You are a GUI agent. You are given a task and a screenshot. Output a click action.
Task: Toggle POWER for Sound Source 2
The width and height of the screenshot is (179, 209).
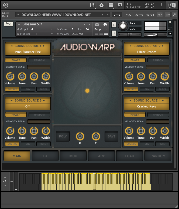click(135, 60)
